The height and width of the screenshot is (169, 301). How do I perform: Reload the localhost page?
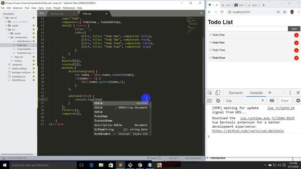point(222,12)
